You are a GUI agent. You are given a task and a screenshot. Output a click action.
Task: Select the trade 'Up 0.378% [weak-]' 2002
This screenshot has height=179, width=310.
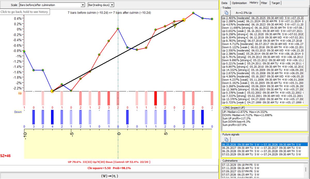262,93
